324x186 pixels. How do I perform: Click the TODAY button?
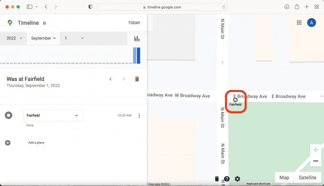point(134,23)
